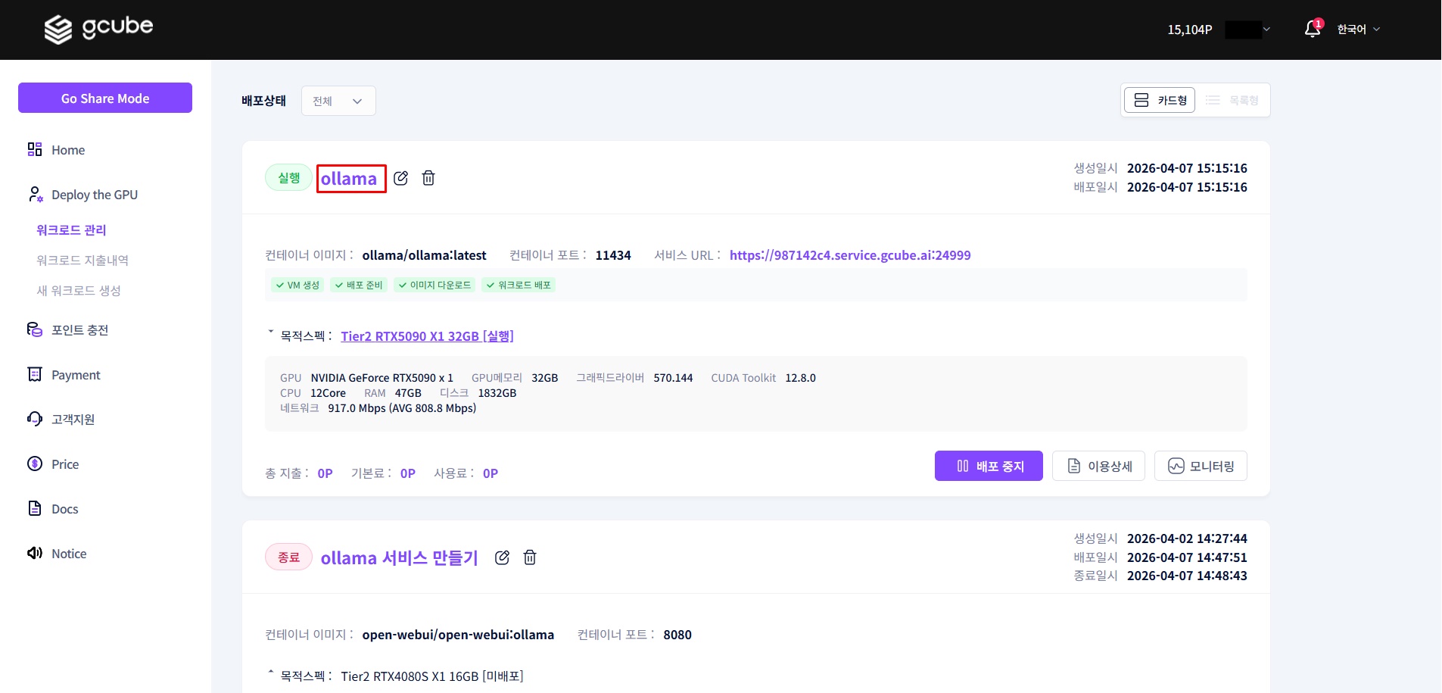Edit the 'ollama 서비스 만들기' workload name
Image resolution: width=1442 pixels, height=693 pixels.
(502, 557)
